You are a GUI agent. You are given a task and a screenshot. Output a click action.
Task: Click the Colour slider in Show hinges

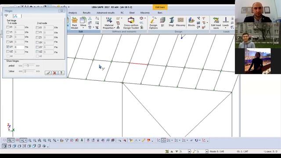pos(29,71)
